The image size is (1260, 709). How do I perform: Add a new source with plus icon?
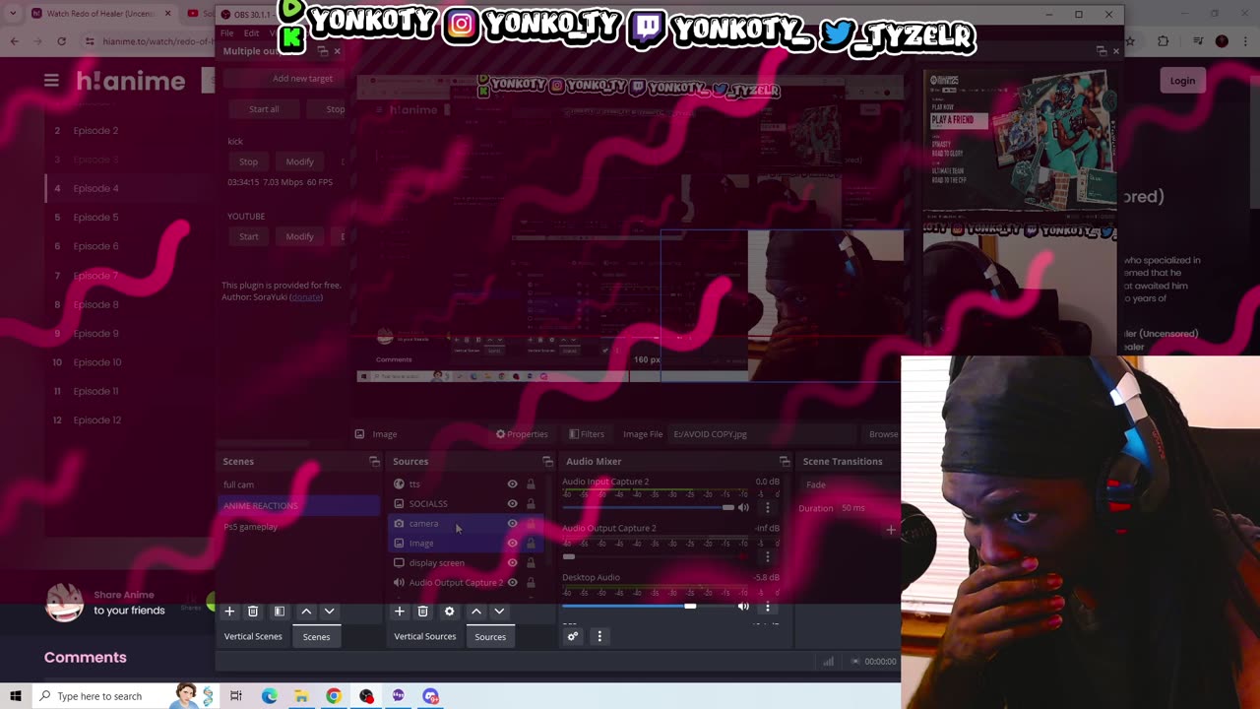(x=400, y=612)
